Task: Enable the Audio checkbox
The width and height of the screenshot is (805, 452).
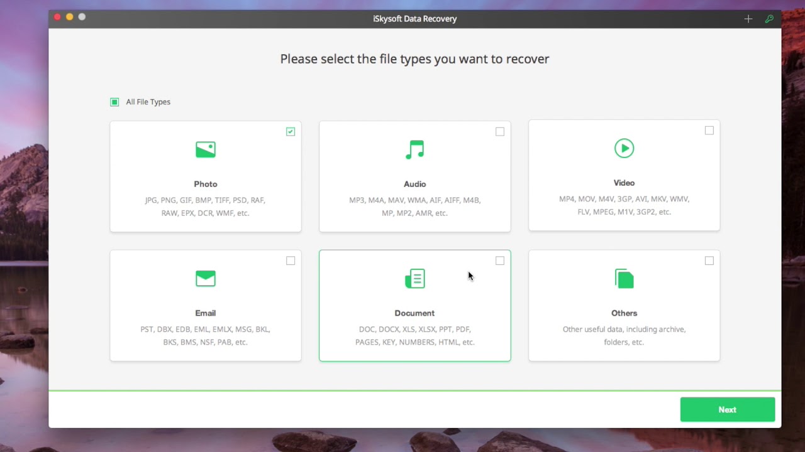Action: click(500, 131)
